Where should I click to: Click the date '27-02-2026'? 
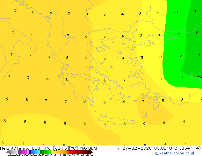(137, 148)
